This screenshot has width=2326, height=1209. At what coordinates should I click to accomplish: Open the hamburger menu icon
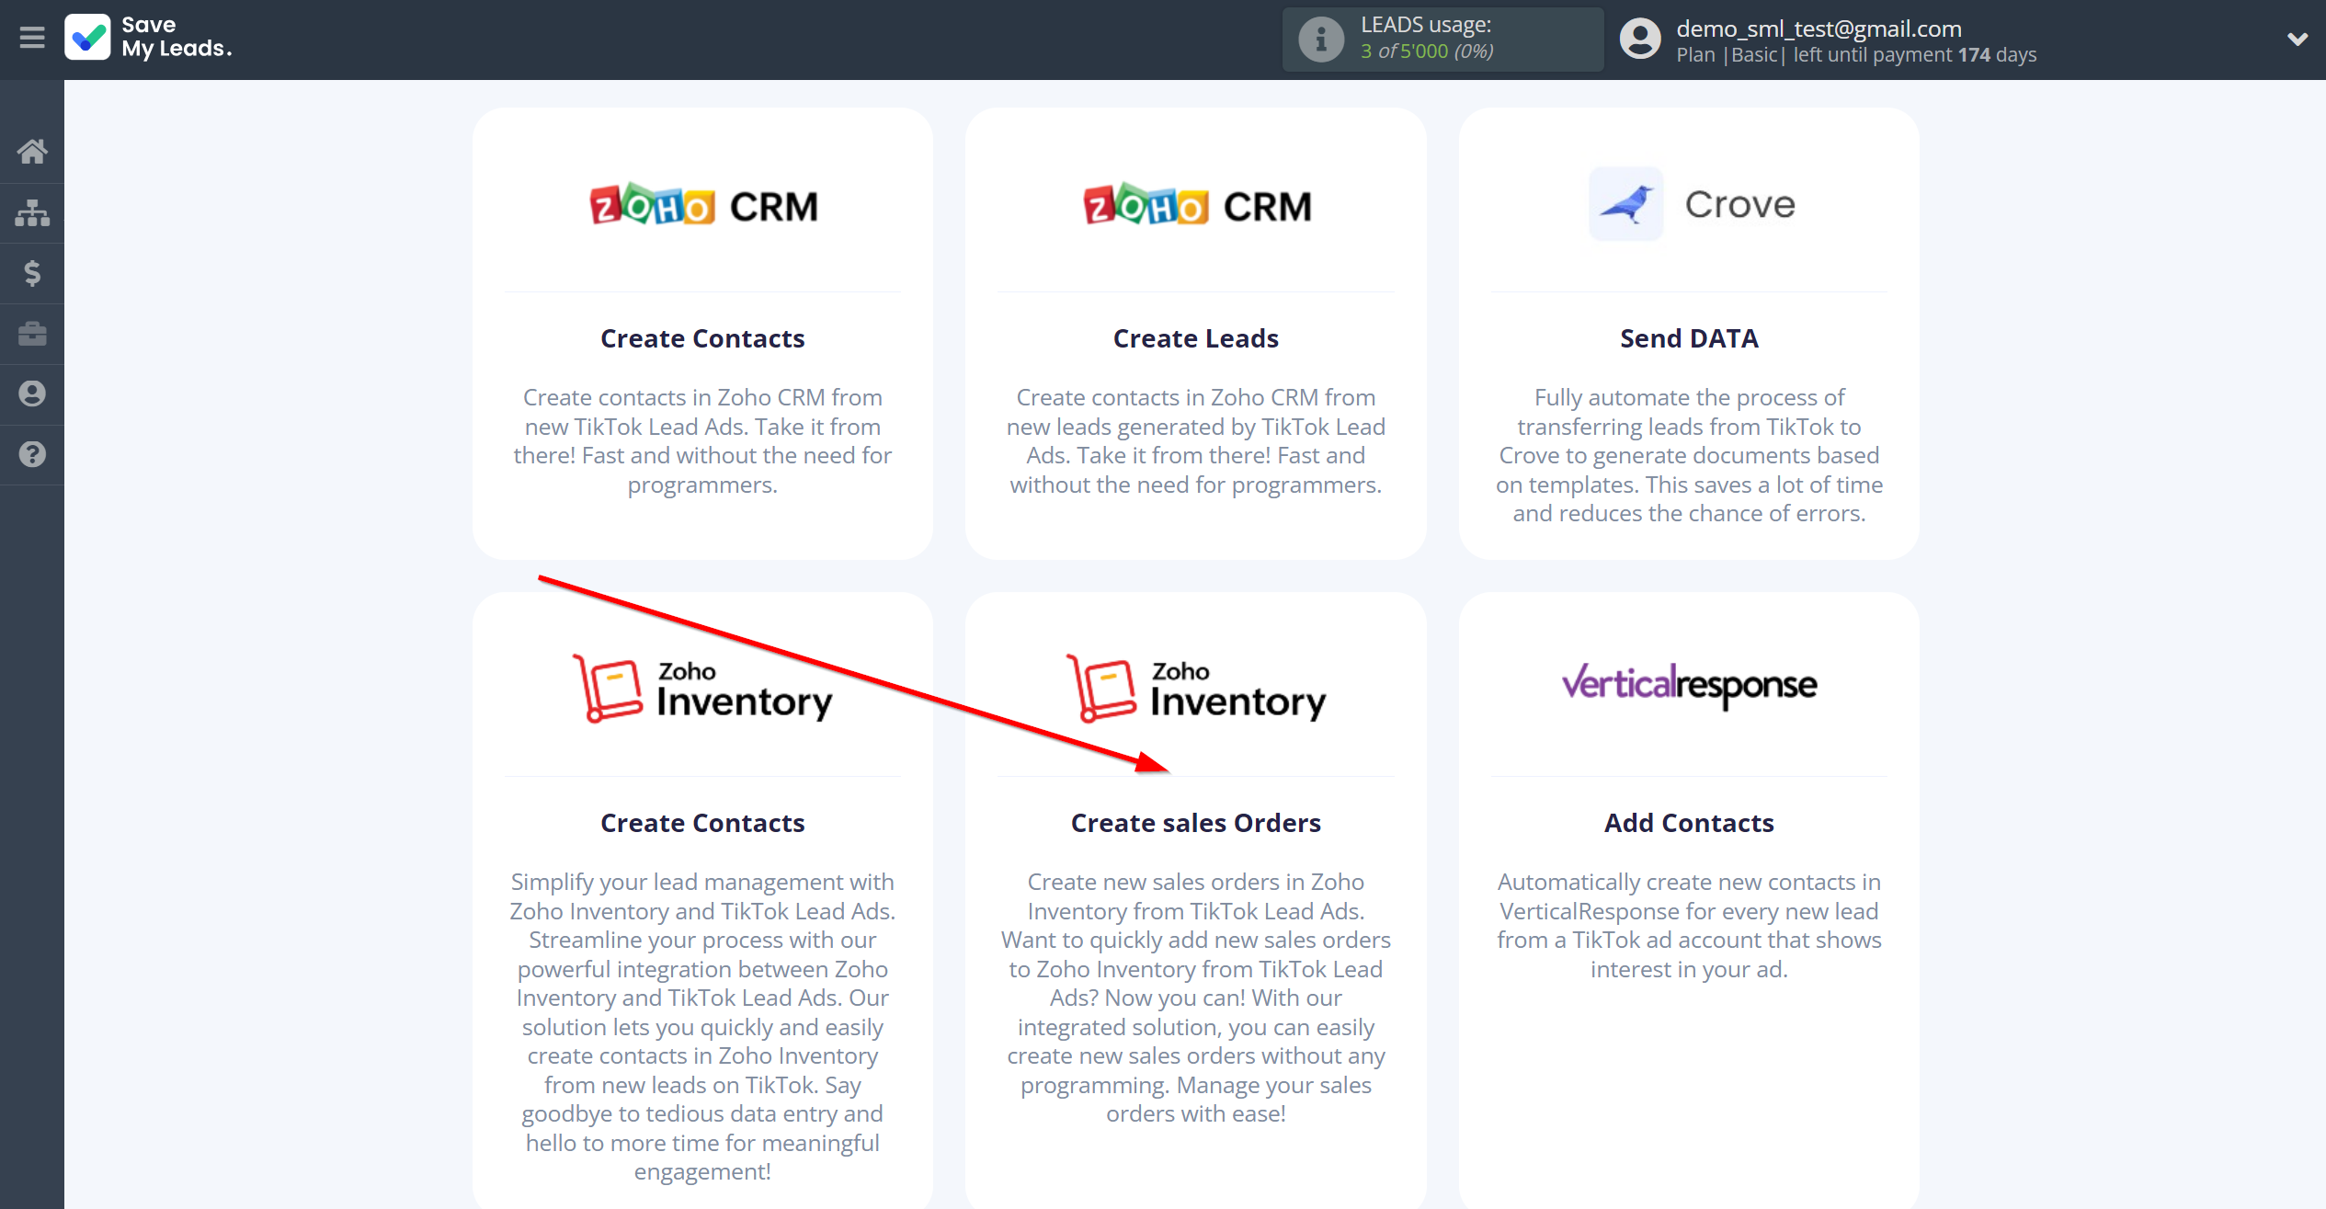coord(32,38)
